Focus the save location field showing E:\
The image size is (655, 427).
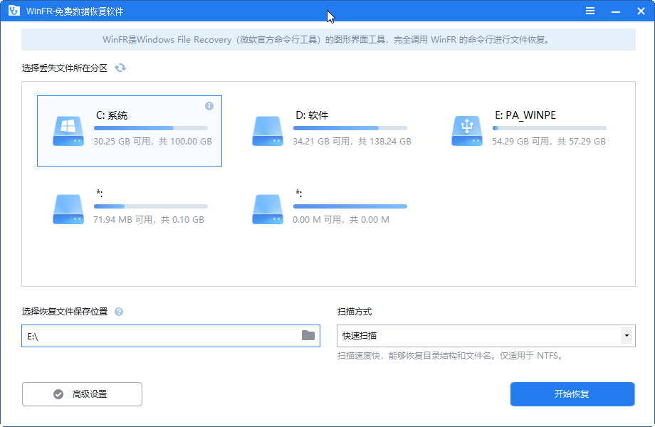tap(171, 336)
